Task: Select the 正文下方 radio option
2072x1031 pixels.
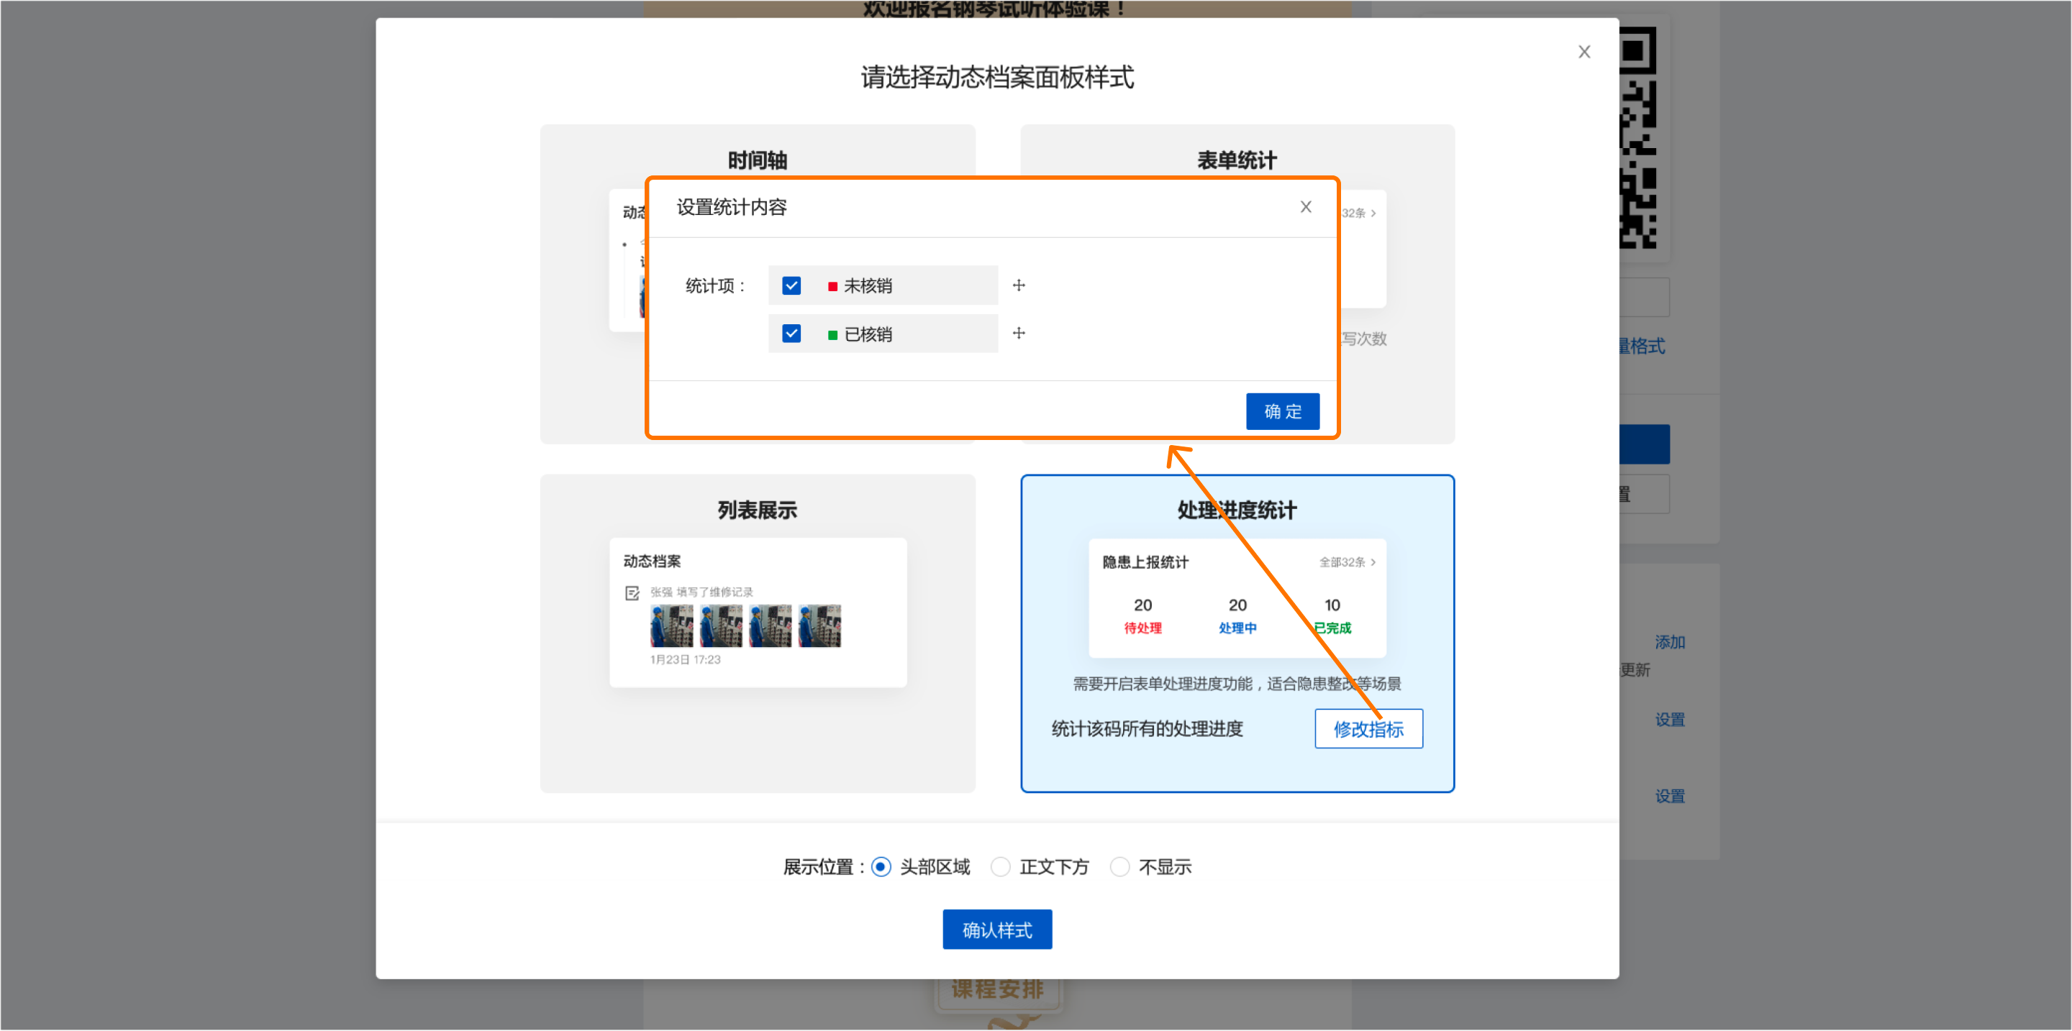Action: (x=1000, y=866)
